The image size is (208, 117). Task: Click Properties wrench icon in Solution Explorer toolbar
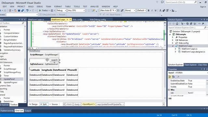tap(203, 24)
